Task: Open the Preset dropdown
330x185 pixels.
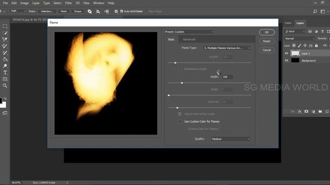Action: (x=189, y=32)
